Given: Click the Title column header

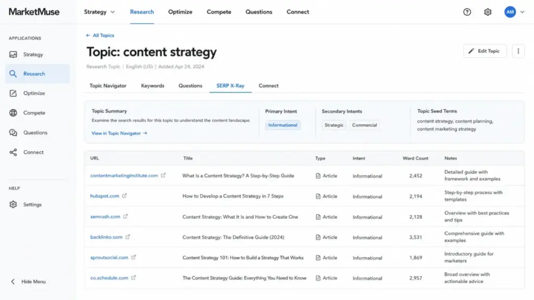Looking at the screenshot, I should [188, 158].
